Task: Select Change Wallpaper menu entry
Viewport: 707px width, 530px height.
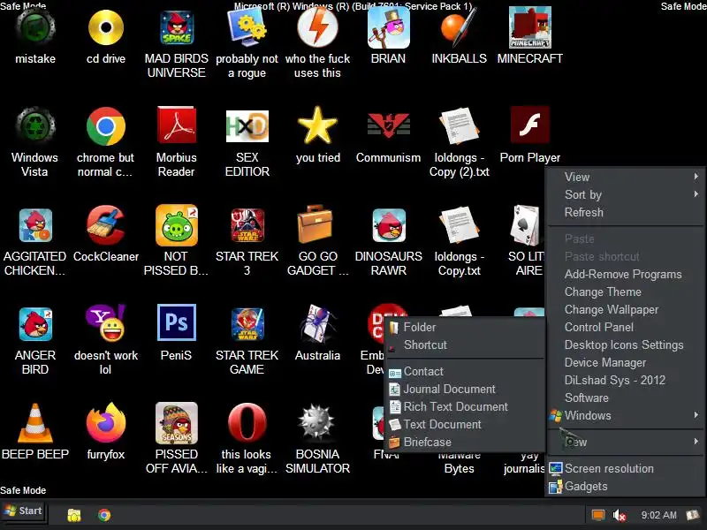Action: (x=625, y=309)
